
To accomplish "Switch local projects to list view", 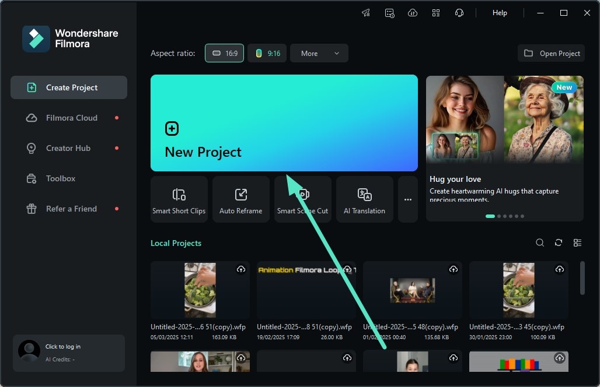I will point(577,242).
